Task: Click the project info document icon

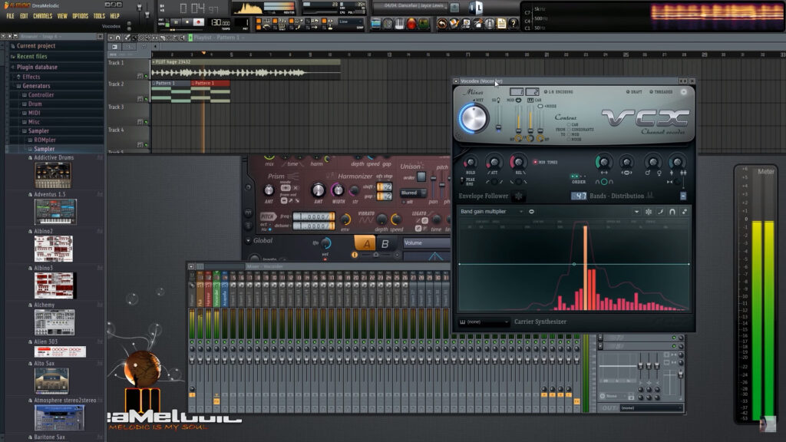Action: tap(501, 24)
